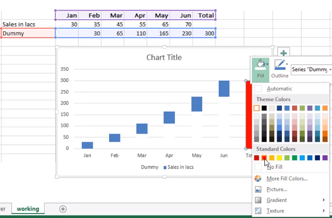Click the Picture fill icon

pos(258,189)
